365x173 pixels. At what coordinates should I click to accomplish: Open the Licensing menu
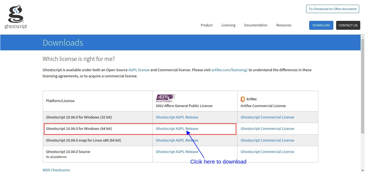228,25
